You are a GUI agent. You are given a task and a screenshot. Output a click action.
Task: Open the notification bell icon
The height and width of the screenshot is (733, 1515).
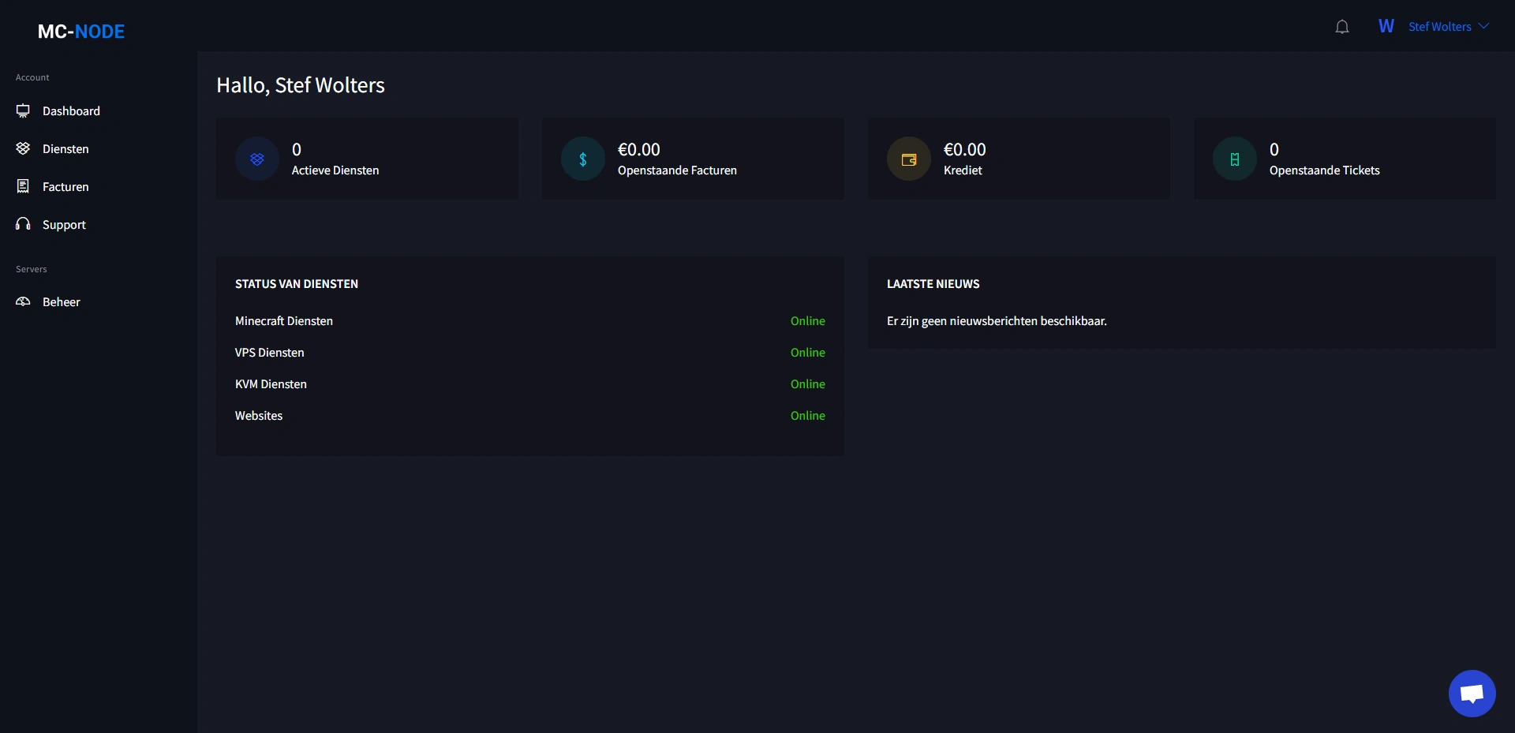(1342, 26)
